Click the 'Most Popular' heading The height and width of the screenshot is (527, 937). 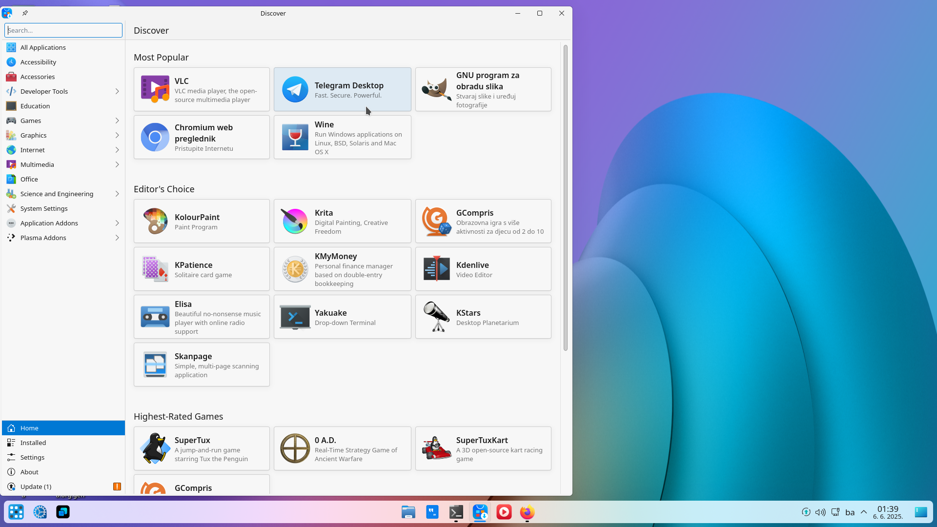pos(161,57)
